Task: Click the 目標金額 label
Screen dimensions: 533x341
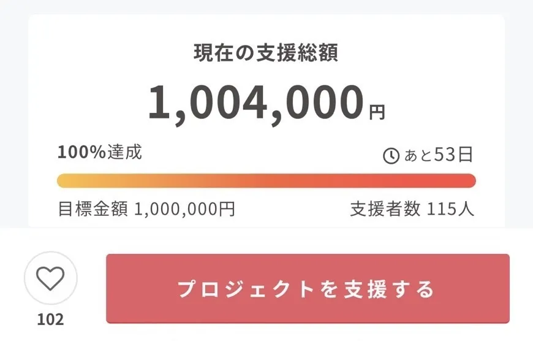Action: pyautogui.click(x=93, y=209)
